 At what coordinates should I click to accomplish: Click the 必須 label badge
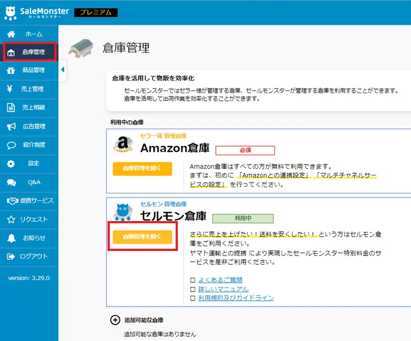245,150
